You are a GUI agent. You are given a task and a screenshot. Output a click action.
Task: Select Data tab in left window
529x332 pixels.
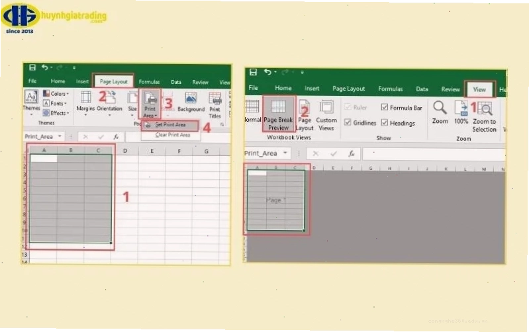pyautogui.click(x=176, y=82)
